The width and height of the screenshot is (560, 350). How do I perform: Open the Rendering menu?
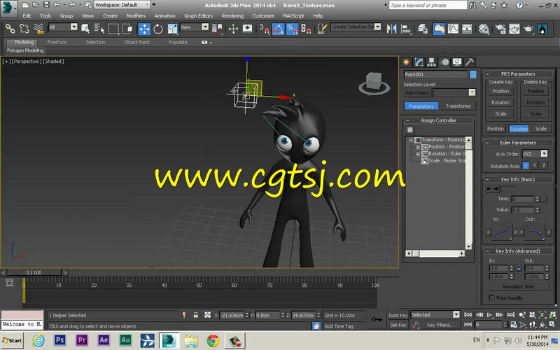pyautogui.click(x=232, y=15)
